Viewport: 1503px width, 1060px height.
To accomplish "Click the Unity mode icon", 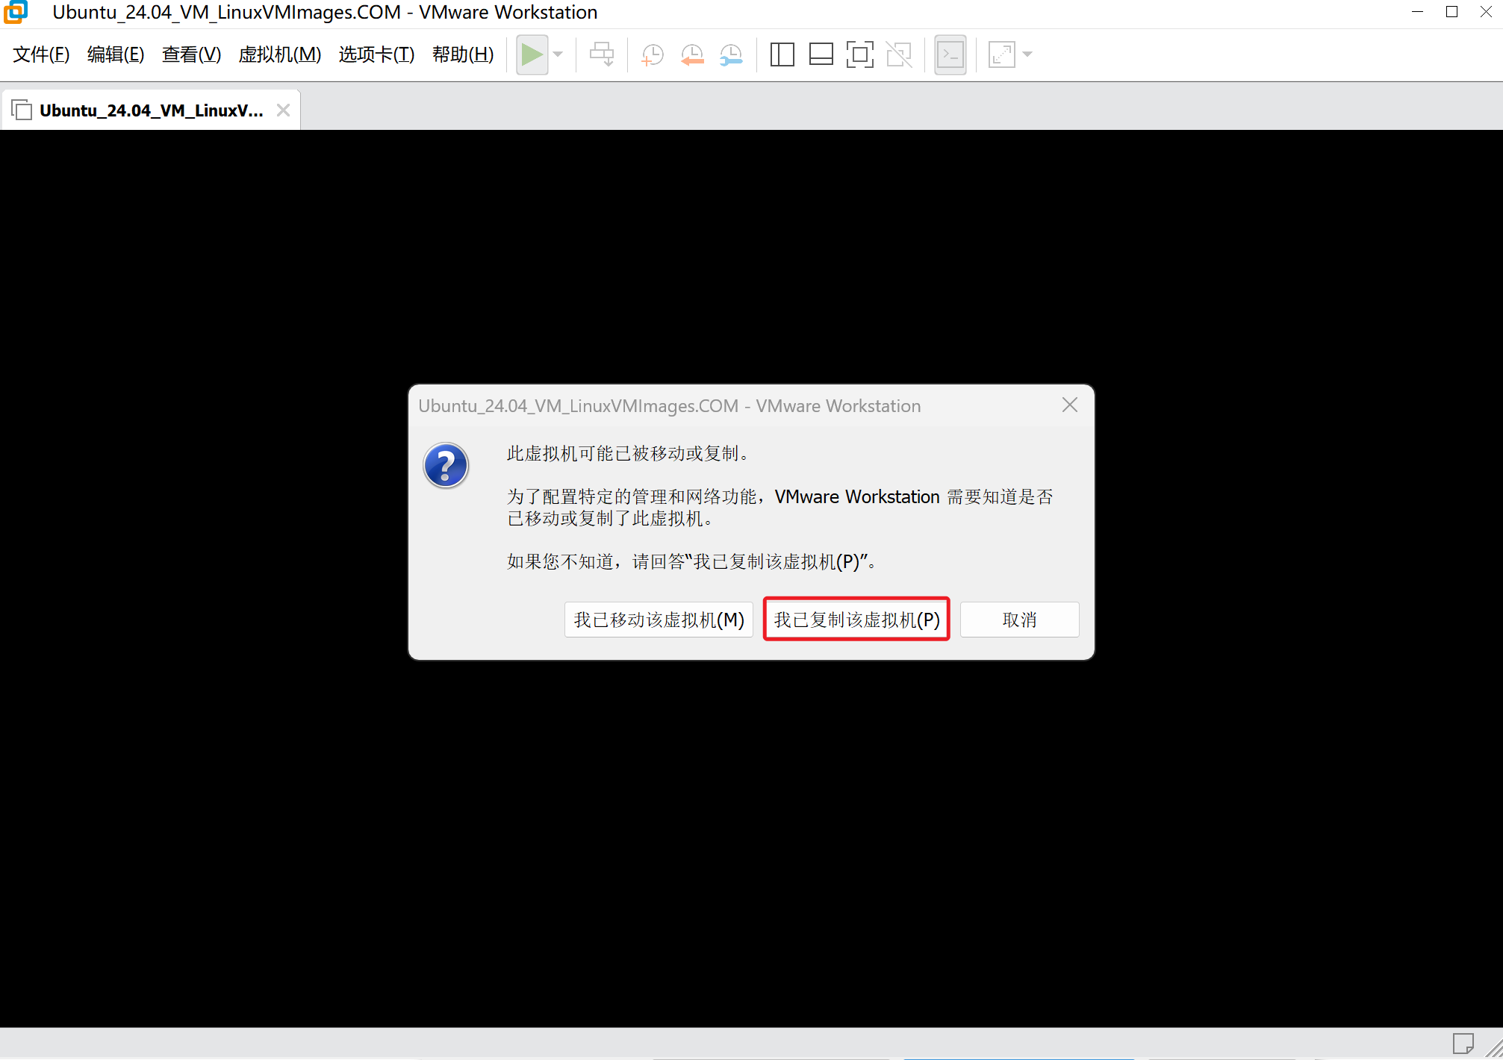I will 899,54.
